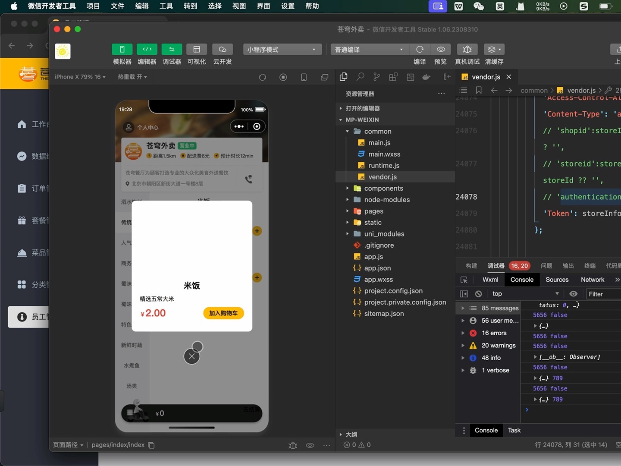621x466 pixels.
Task: Open the iPhone X device dropdown
Action: click(x=80, y=76)
